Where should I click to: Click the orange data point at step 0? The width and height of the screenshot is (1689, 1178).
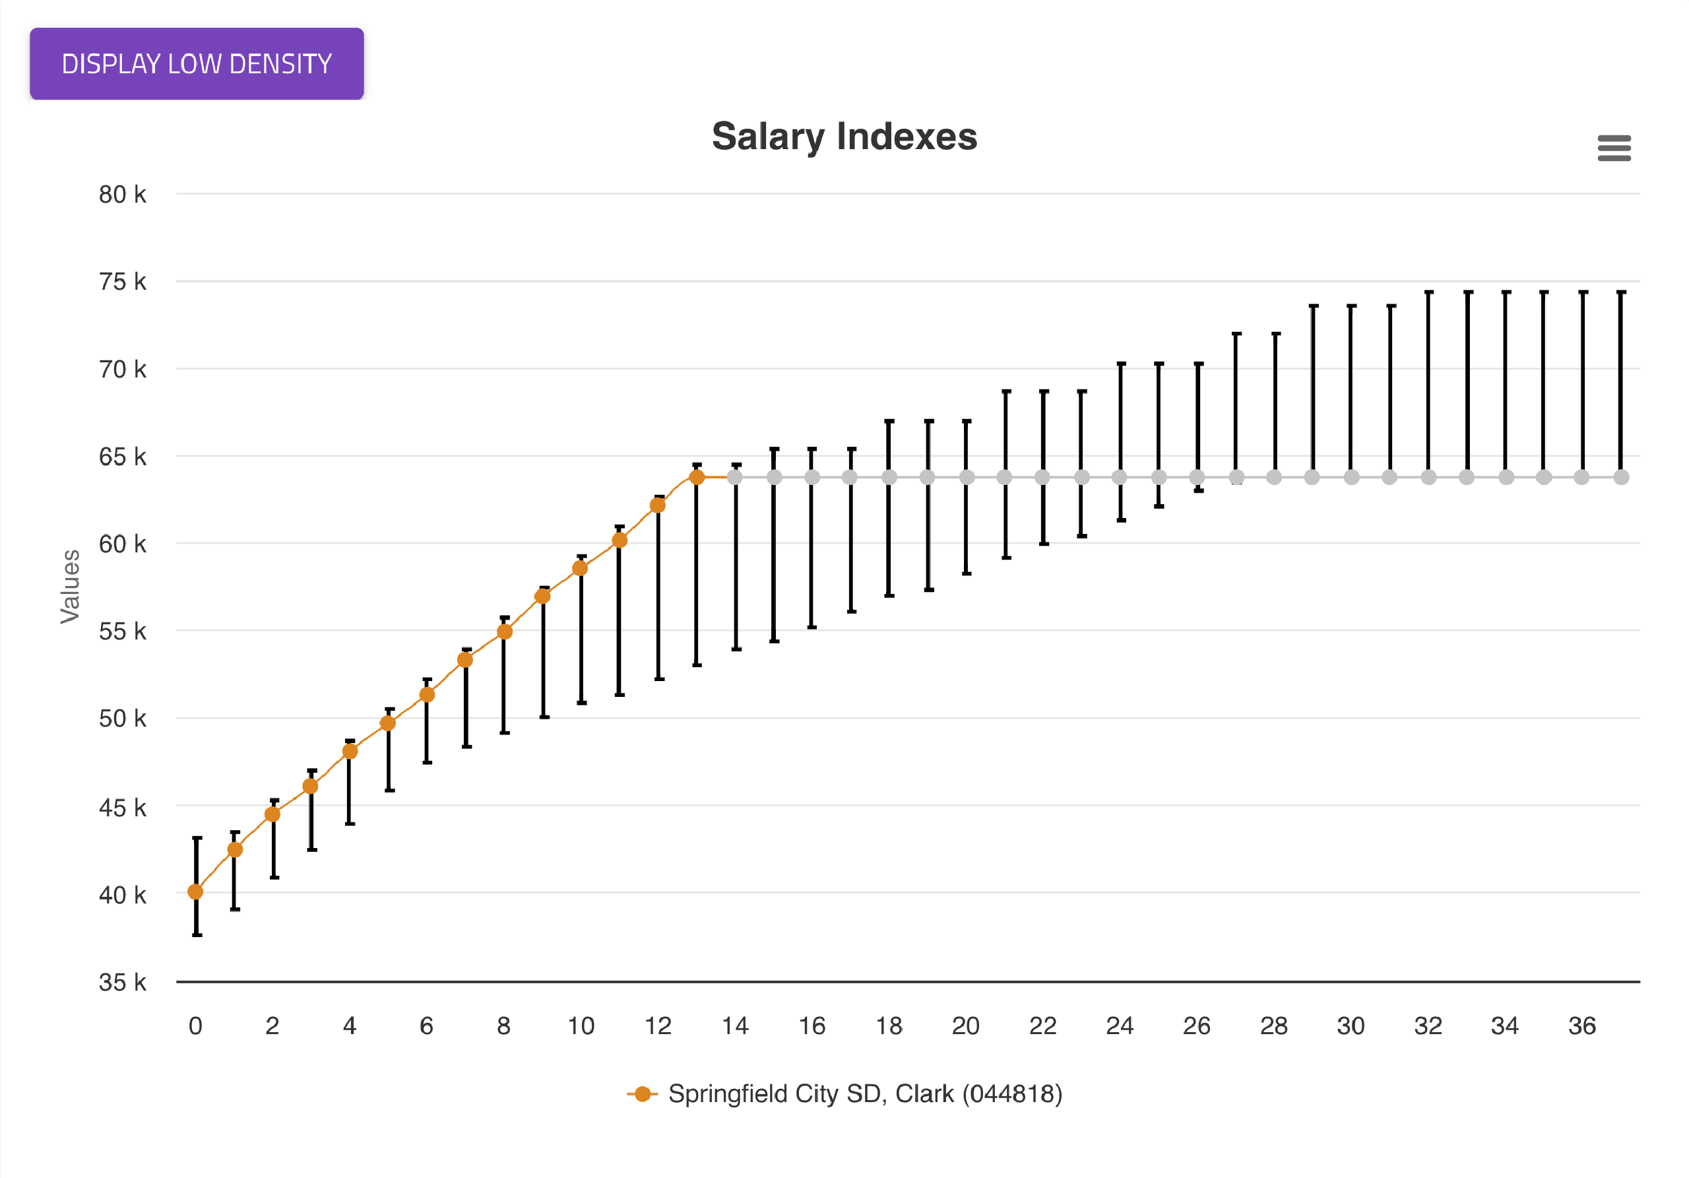pos(196,892)
